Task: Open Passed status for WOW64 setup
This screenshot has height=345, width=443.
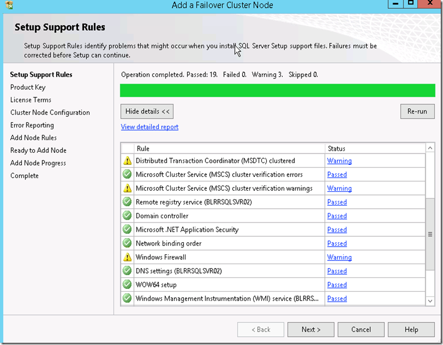Action: point(337,285)
